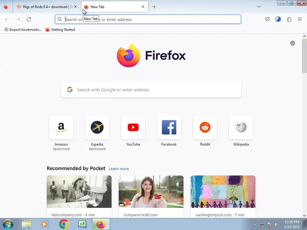Image resolution: width=307 pixels, height=230 pixels.
Task: Click the search magnifier in address bar
Action: (60, 19)
